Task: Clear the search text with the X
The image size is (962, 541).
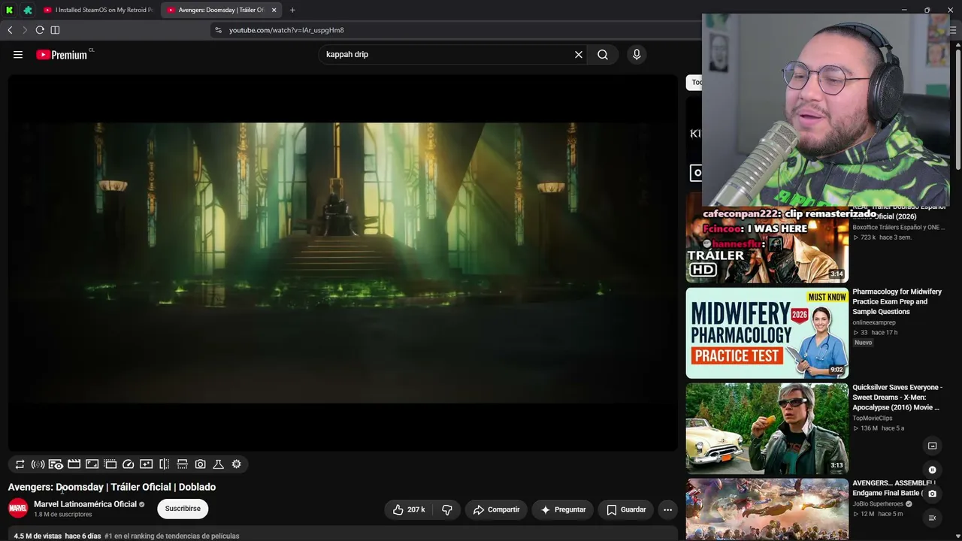Action: 579,54
